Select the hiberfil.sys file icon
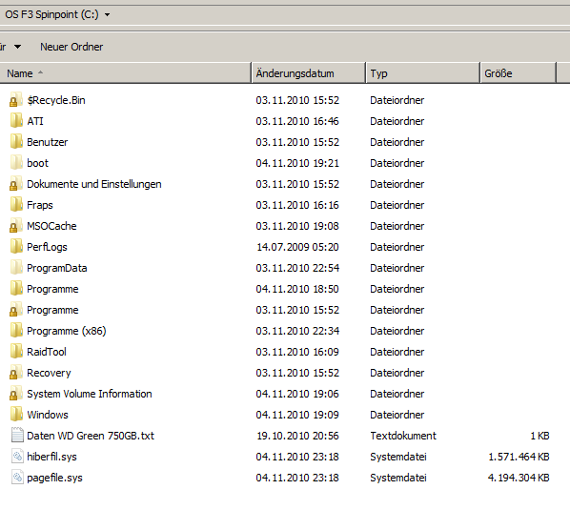Viewport: 570px width, 510px height. 17,457
